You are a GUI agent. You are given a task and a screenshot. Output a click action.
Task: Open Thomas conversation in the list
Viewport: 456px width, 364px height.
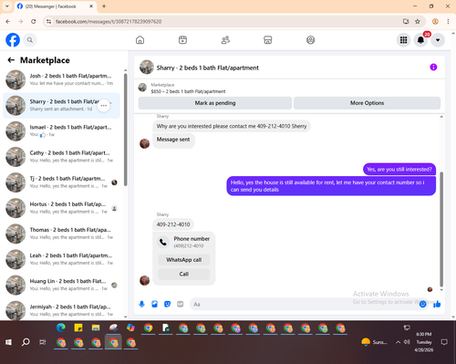pos(61,234)
